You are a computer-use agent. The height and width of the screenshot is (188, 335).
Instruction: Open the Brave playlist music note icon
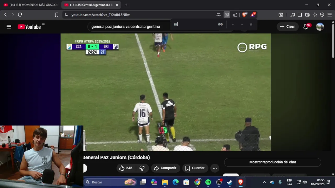tap(293, 15)
